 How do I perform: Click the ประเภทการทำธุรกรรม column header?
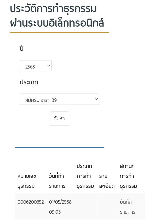[85, 176]
